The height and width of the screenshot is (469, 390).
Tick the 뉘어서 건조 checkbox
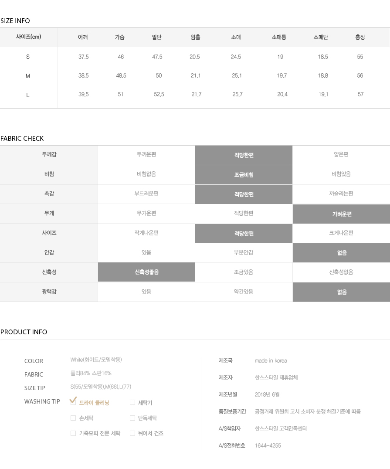coord(132,433)
